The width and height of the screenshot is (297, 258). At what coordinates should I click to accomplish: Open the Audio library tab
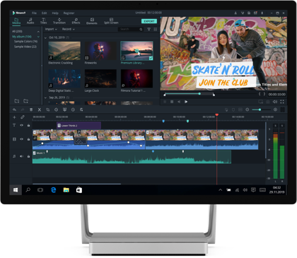tap(30, 21)
